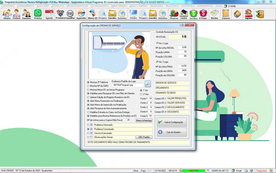Select the Mostrar Nº do CNPJ option
Image resolution: width=276 pixels, height=173 pixels.
coord(88,86)
